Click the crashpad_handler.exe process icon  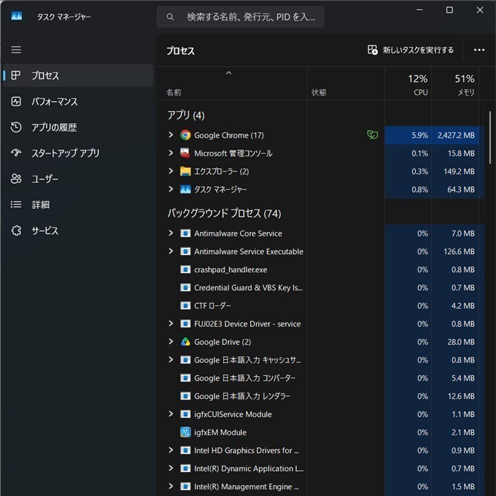tap(185, 269)
